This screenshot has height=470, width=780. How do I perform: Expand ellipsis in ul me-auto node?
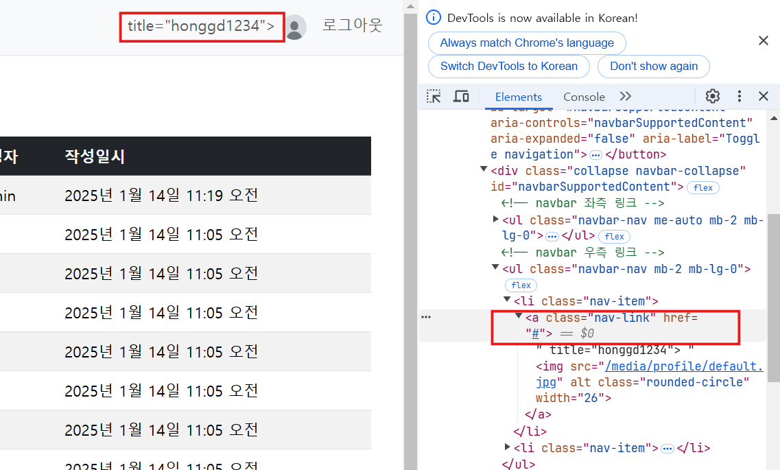point(552,236)
